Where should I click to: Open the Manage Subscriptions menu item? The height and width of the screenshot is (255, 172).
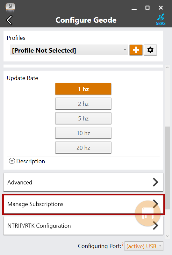[83, 204]
